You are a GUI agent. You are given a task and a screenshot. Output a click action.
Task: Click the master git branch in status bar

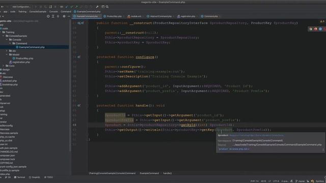click(x=300, y=181)
